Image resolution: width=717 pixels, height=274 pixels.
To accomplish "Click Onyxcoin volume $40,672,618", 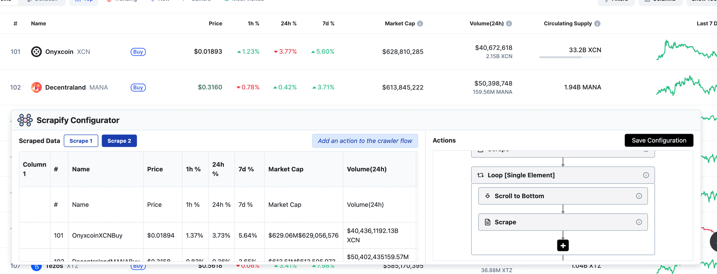I will [494, 48].
